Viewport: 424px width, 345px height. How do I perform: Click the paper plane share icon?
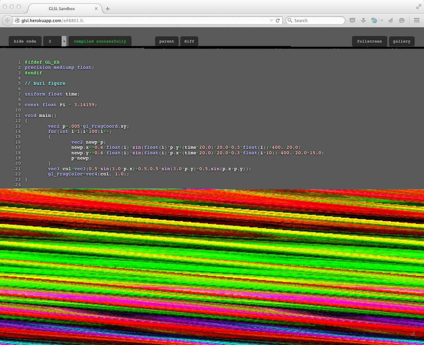pos(390,21)
